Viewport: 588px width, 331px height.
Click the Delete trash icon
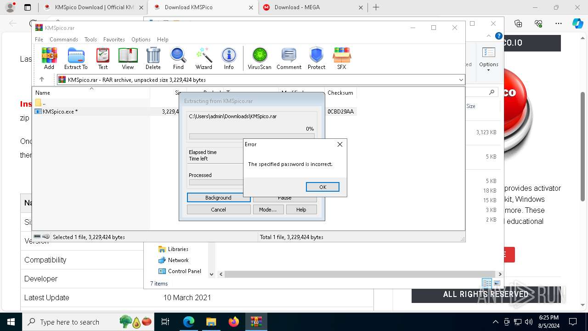click(x=153, y=58)
